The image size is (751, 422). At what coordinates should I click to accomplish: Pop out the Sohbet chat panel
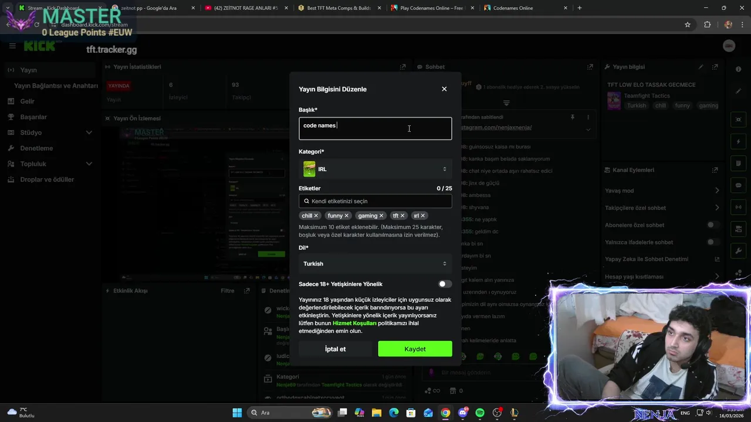coord(590,67)
